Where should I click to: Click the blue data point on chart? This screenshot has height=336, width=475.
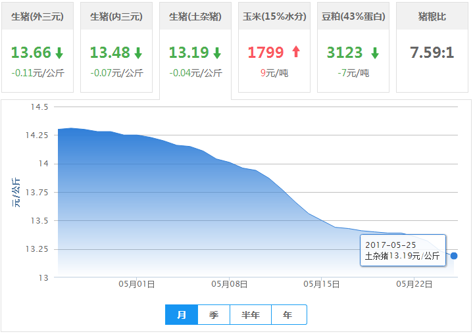[454, 256]
